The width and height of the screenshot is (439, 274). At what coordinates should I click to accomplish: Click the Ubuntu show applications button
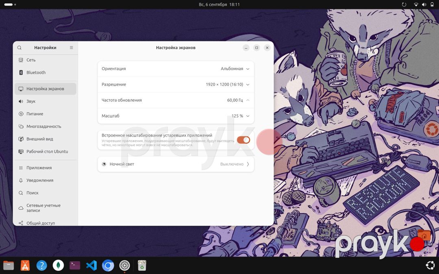point(430,265)
